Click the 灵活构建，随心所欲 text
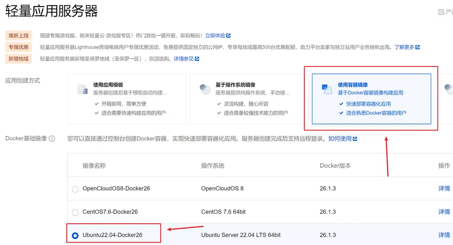The height and width of the screenshot is (245, 453). click(246, 104)
